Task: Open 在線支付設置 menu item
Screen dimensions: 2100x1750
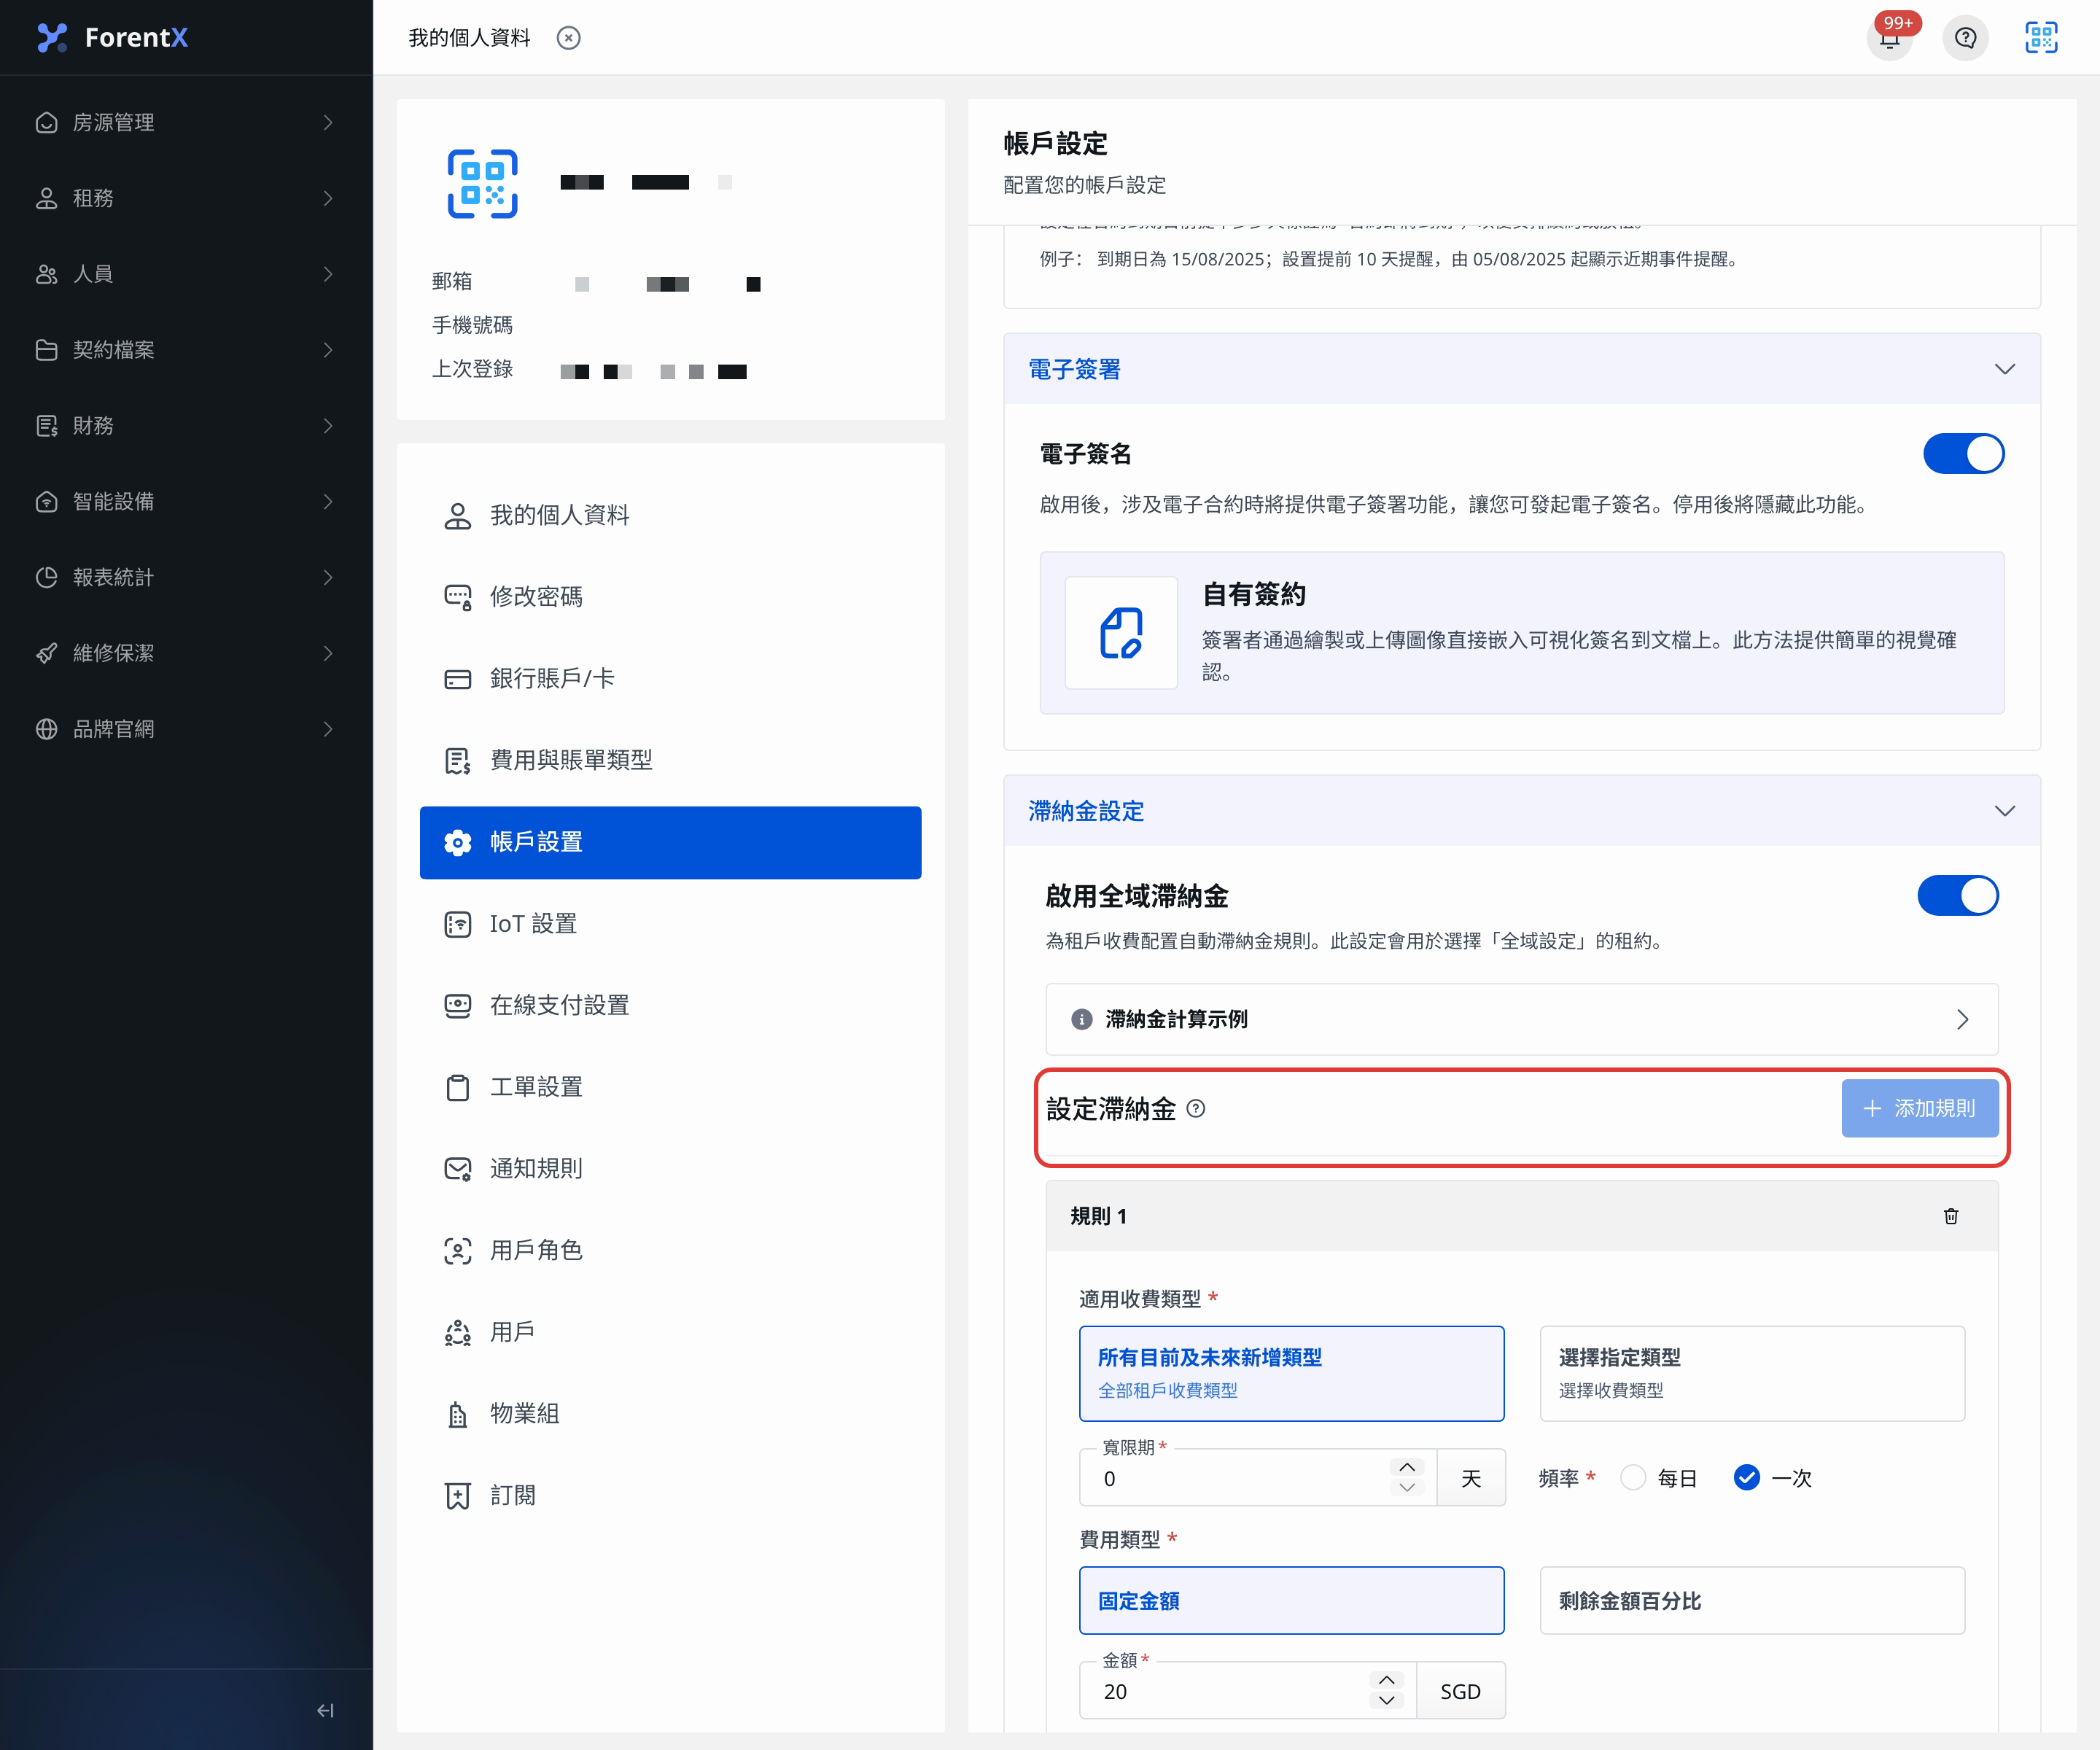Action: [x=670, y=1005]
